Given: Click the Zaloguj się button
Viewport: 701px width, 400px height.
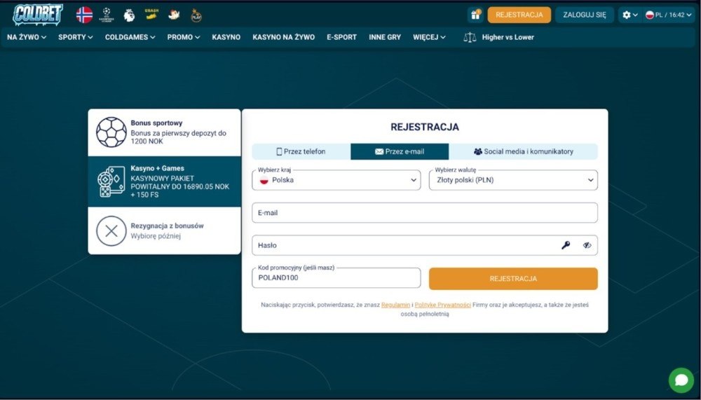Looking at the screenshot, I should pos(585,15).
